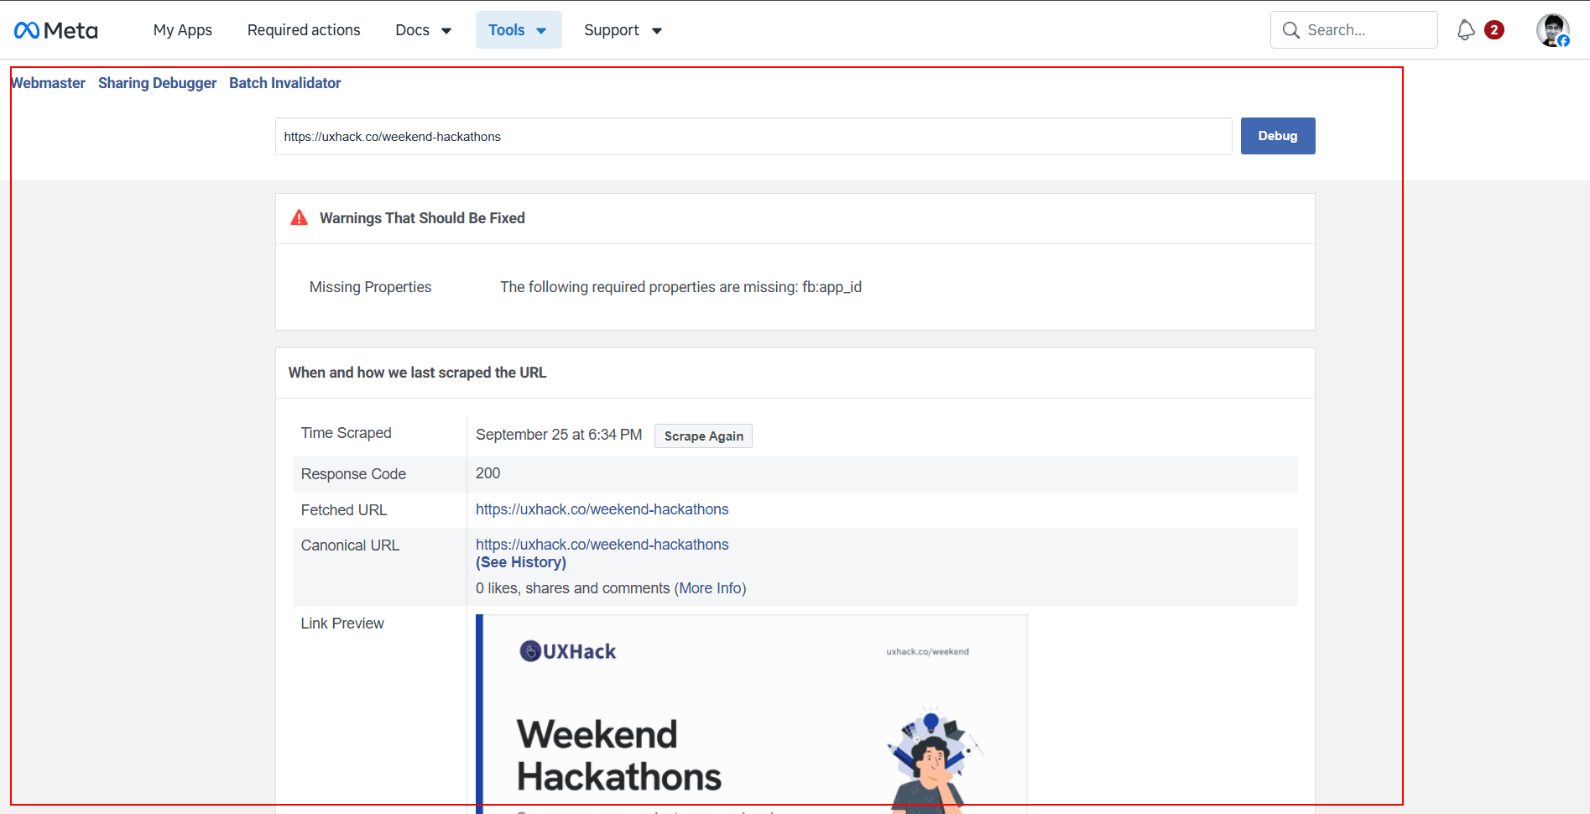This screenshot has width=1590, height=814.
Task: Click the 'Link Preview' label
Action: point(342,624)
